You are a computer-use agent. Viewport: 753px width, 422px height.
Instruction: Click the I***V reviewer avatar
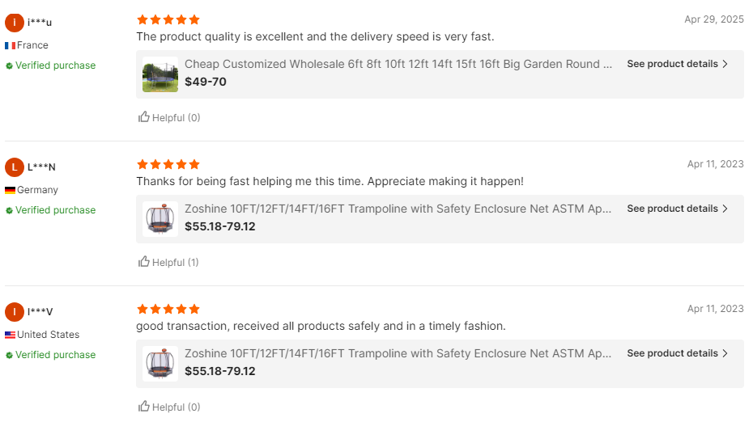pos(15,312)
